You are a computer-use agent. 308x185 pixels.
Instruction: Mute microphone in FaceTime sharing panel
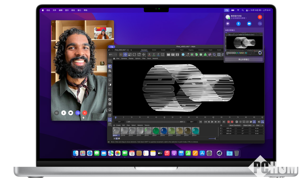tap(238, 24)
